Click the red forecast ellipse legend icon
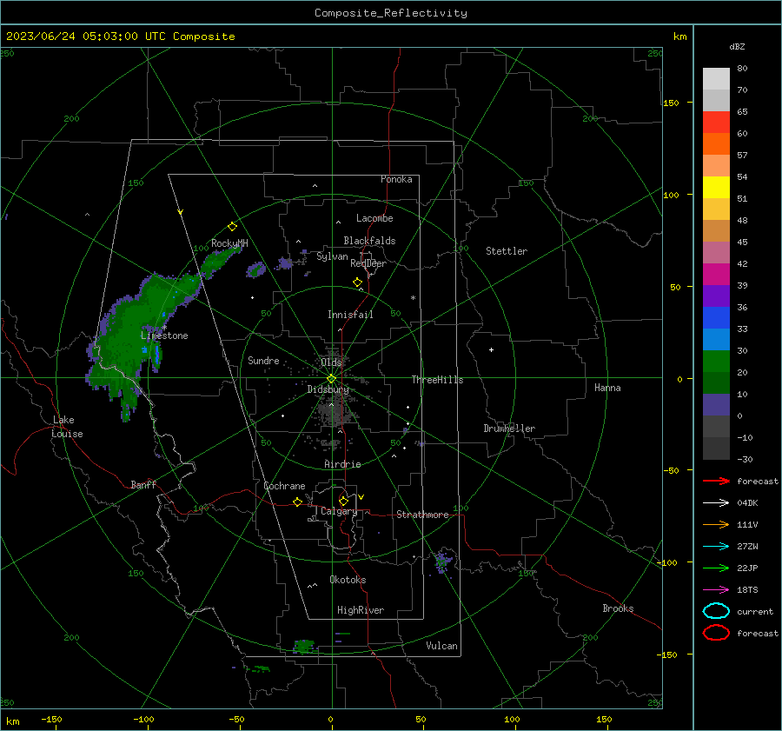Image resolution: width=782 pixels, height=731 pixels. pos(716,633)
